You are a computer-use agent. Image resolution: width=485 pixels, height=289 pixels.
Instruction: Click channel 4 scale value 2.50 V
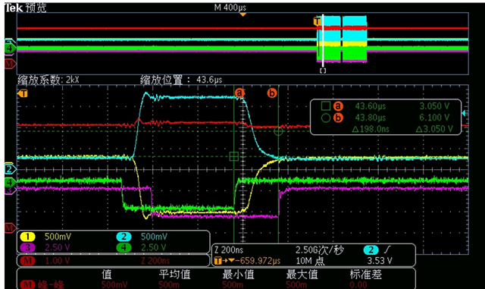pyautogui.click(x=153, y=247)
